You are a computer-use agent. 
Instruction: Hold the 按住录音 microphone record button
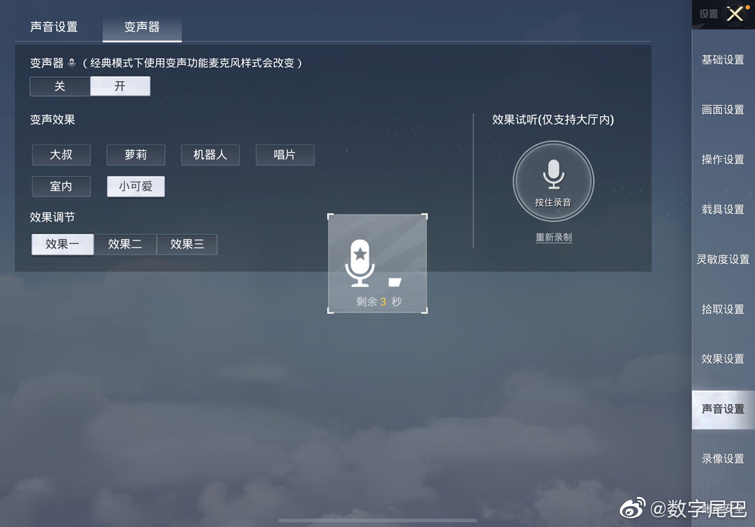[x=553, y=181]
